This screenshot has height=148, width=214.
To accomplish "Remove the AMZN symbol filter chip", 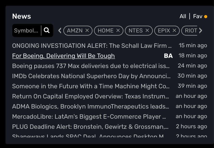I will point(87,31).
